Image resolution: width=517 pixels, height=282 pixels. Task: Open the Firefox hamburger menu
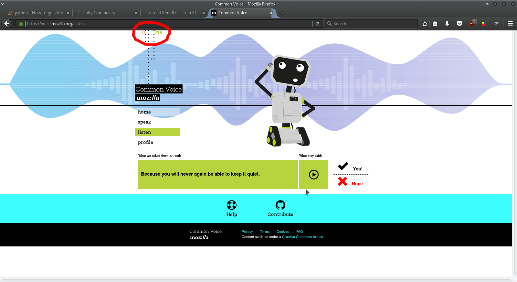(x=510, y=24)
